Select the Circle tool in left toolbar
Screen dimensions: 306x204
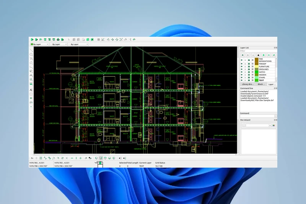point(31,55)
